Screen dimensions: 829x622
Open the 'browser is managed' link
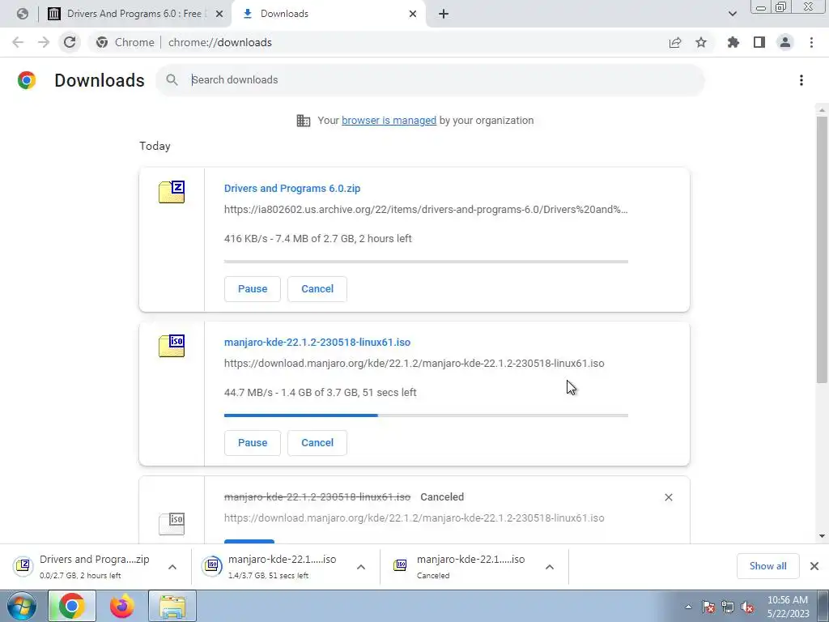pos(389,121)
